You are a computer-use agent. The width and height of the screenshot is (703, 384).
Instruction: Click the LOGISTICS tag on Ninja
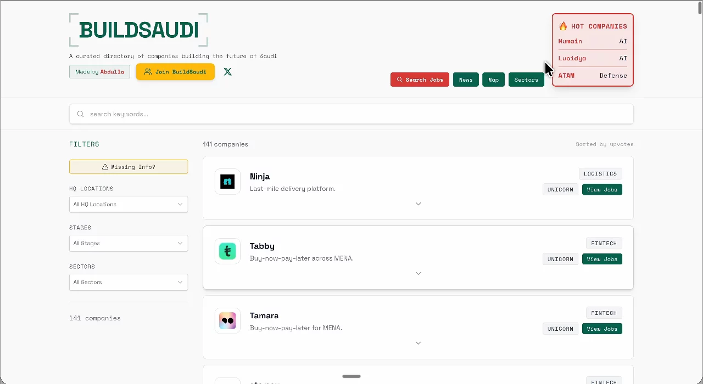coord(600,173)
